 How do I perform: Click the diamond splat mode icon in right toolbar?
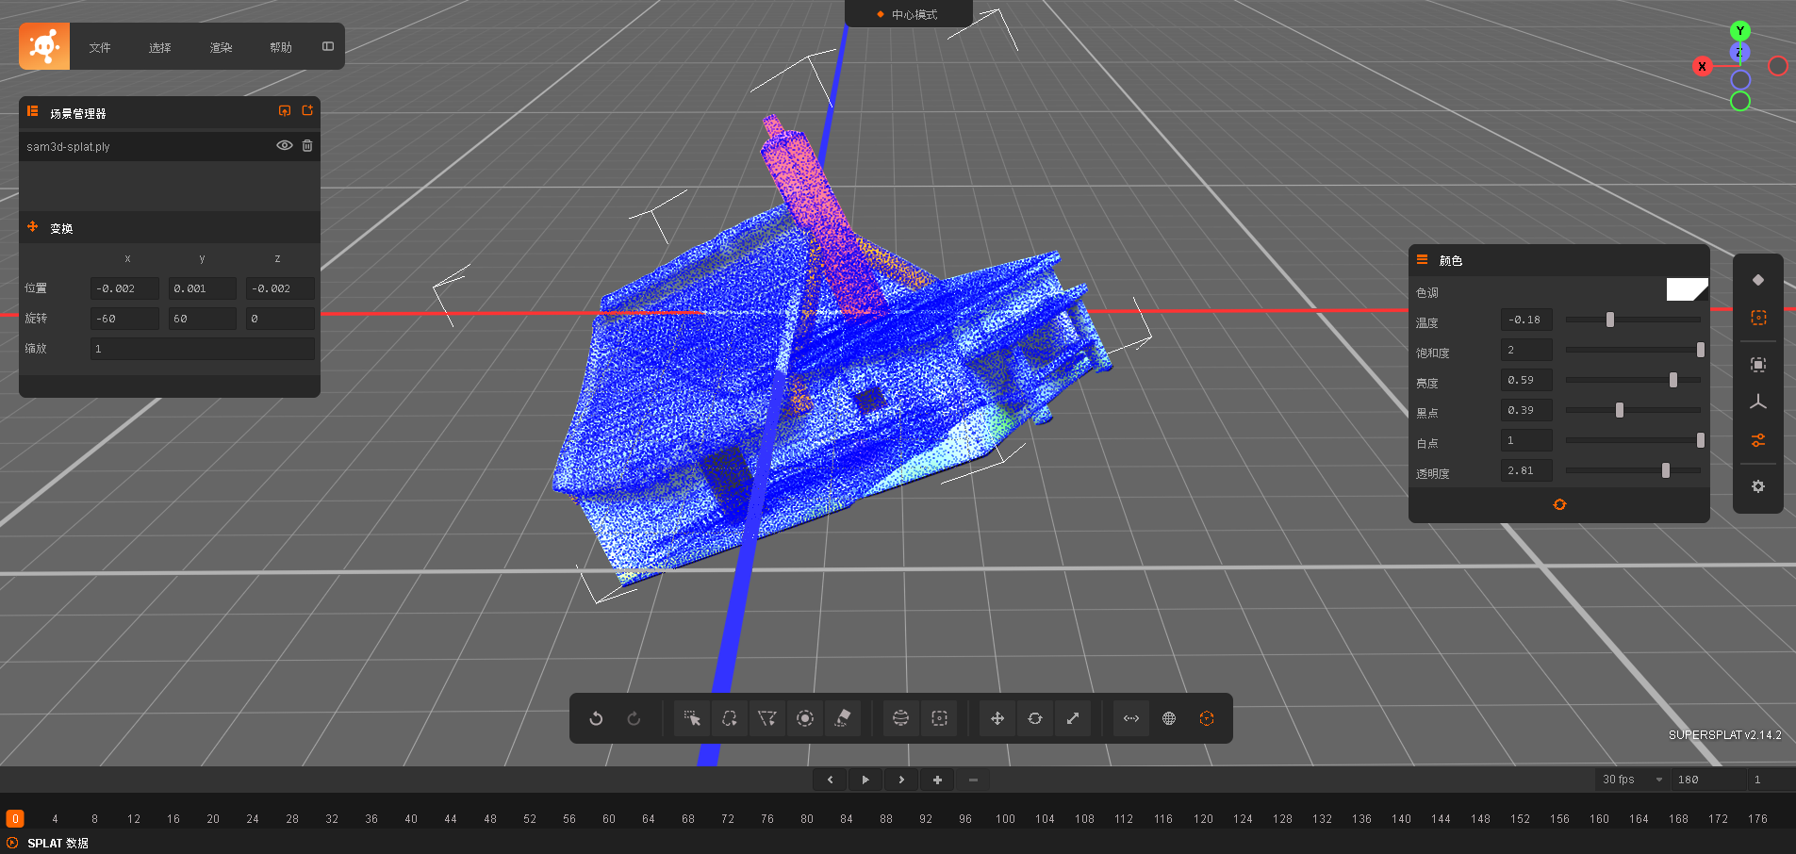point(1758,280)
